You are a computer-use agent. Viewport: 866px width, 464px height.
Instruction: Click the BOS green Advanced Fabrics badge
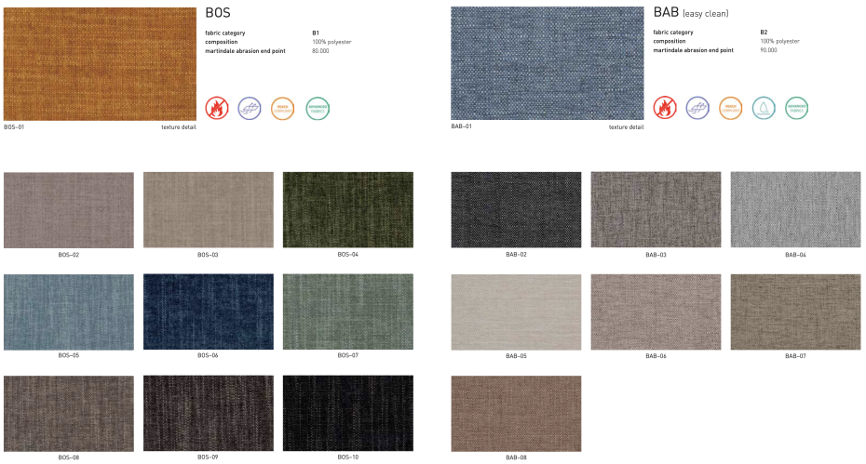pyautogui.click(x=318, y=108)
